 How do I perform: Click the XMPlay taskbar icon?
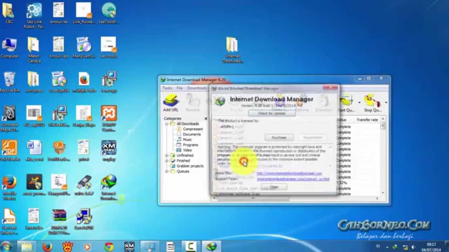[129, 247]
